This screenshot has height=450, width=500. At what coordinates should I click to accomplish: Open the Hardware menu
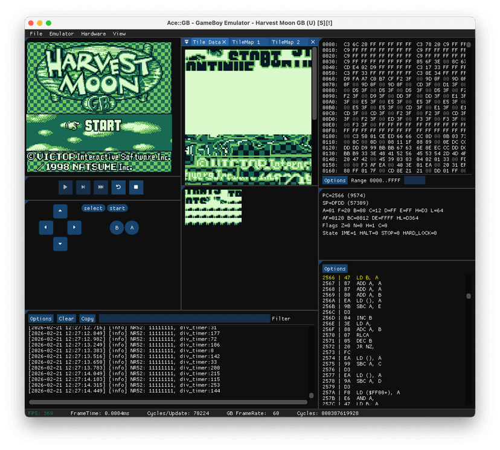pos(93,34)
